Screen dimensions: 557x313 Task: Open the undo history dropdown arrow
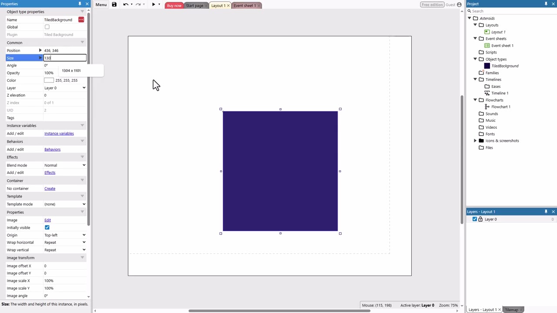pos(131,5)
